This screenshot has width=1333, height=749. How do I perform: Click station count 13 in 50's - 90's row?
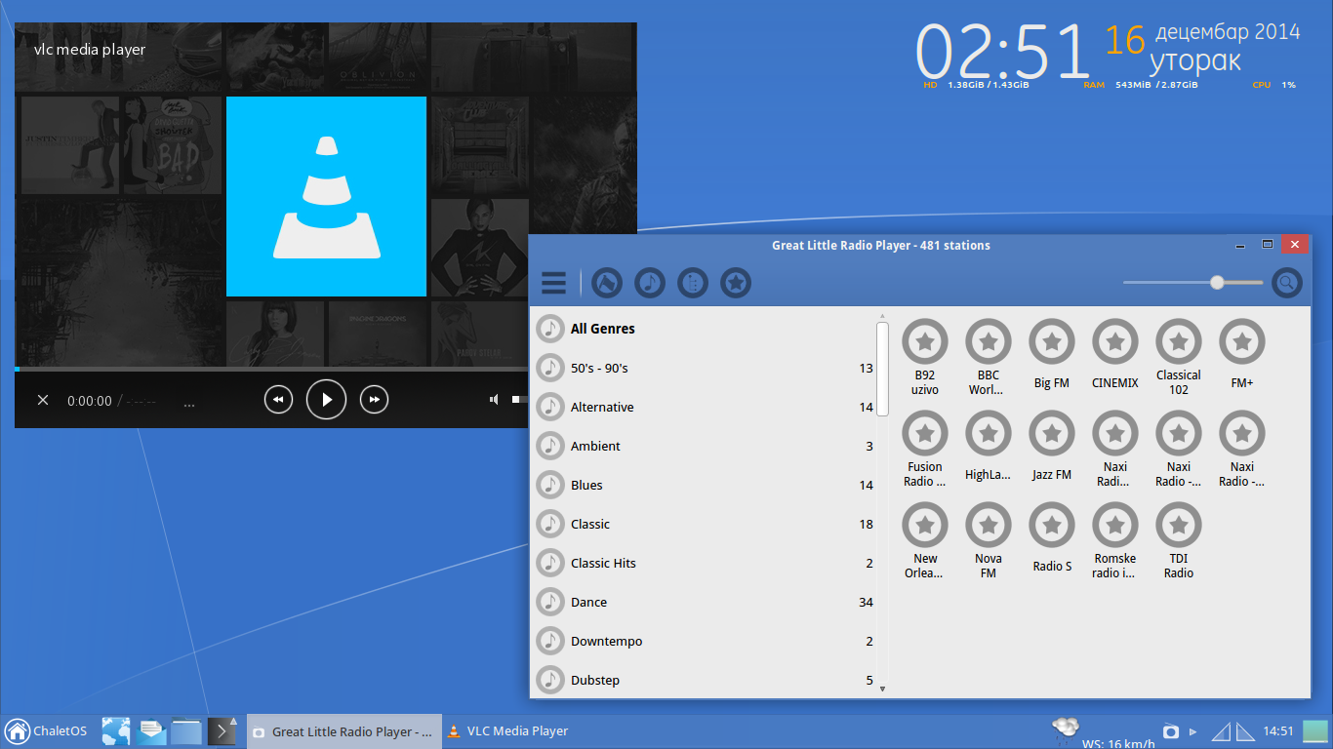[x=866, y=368]
